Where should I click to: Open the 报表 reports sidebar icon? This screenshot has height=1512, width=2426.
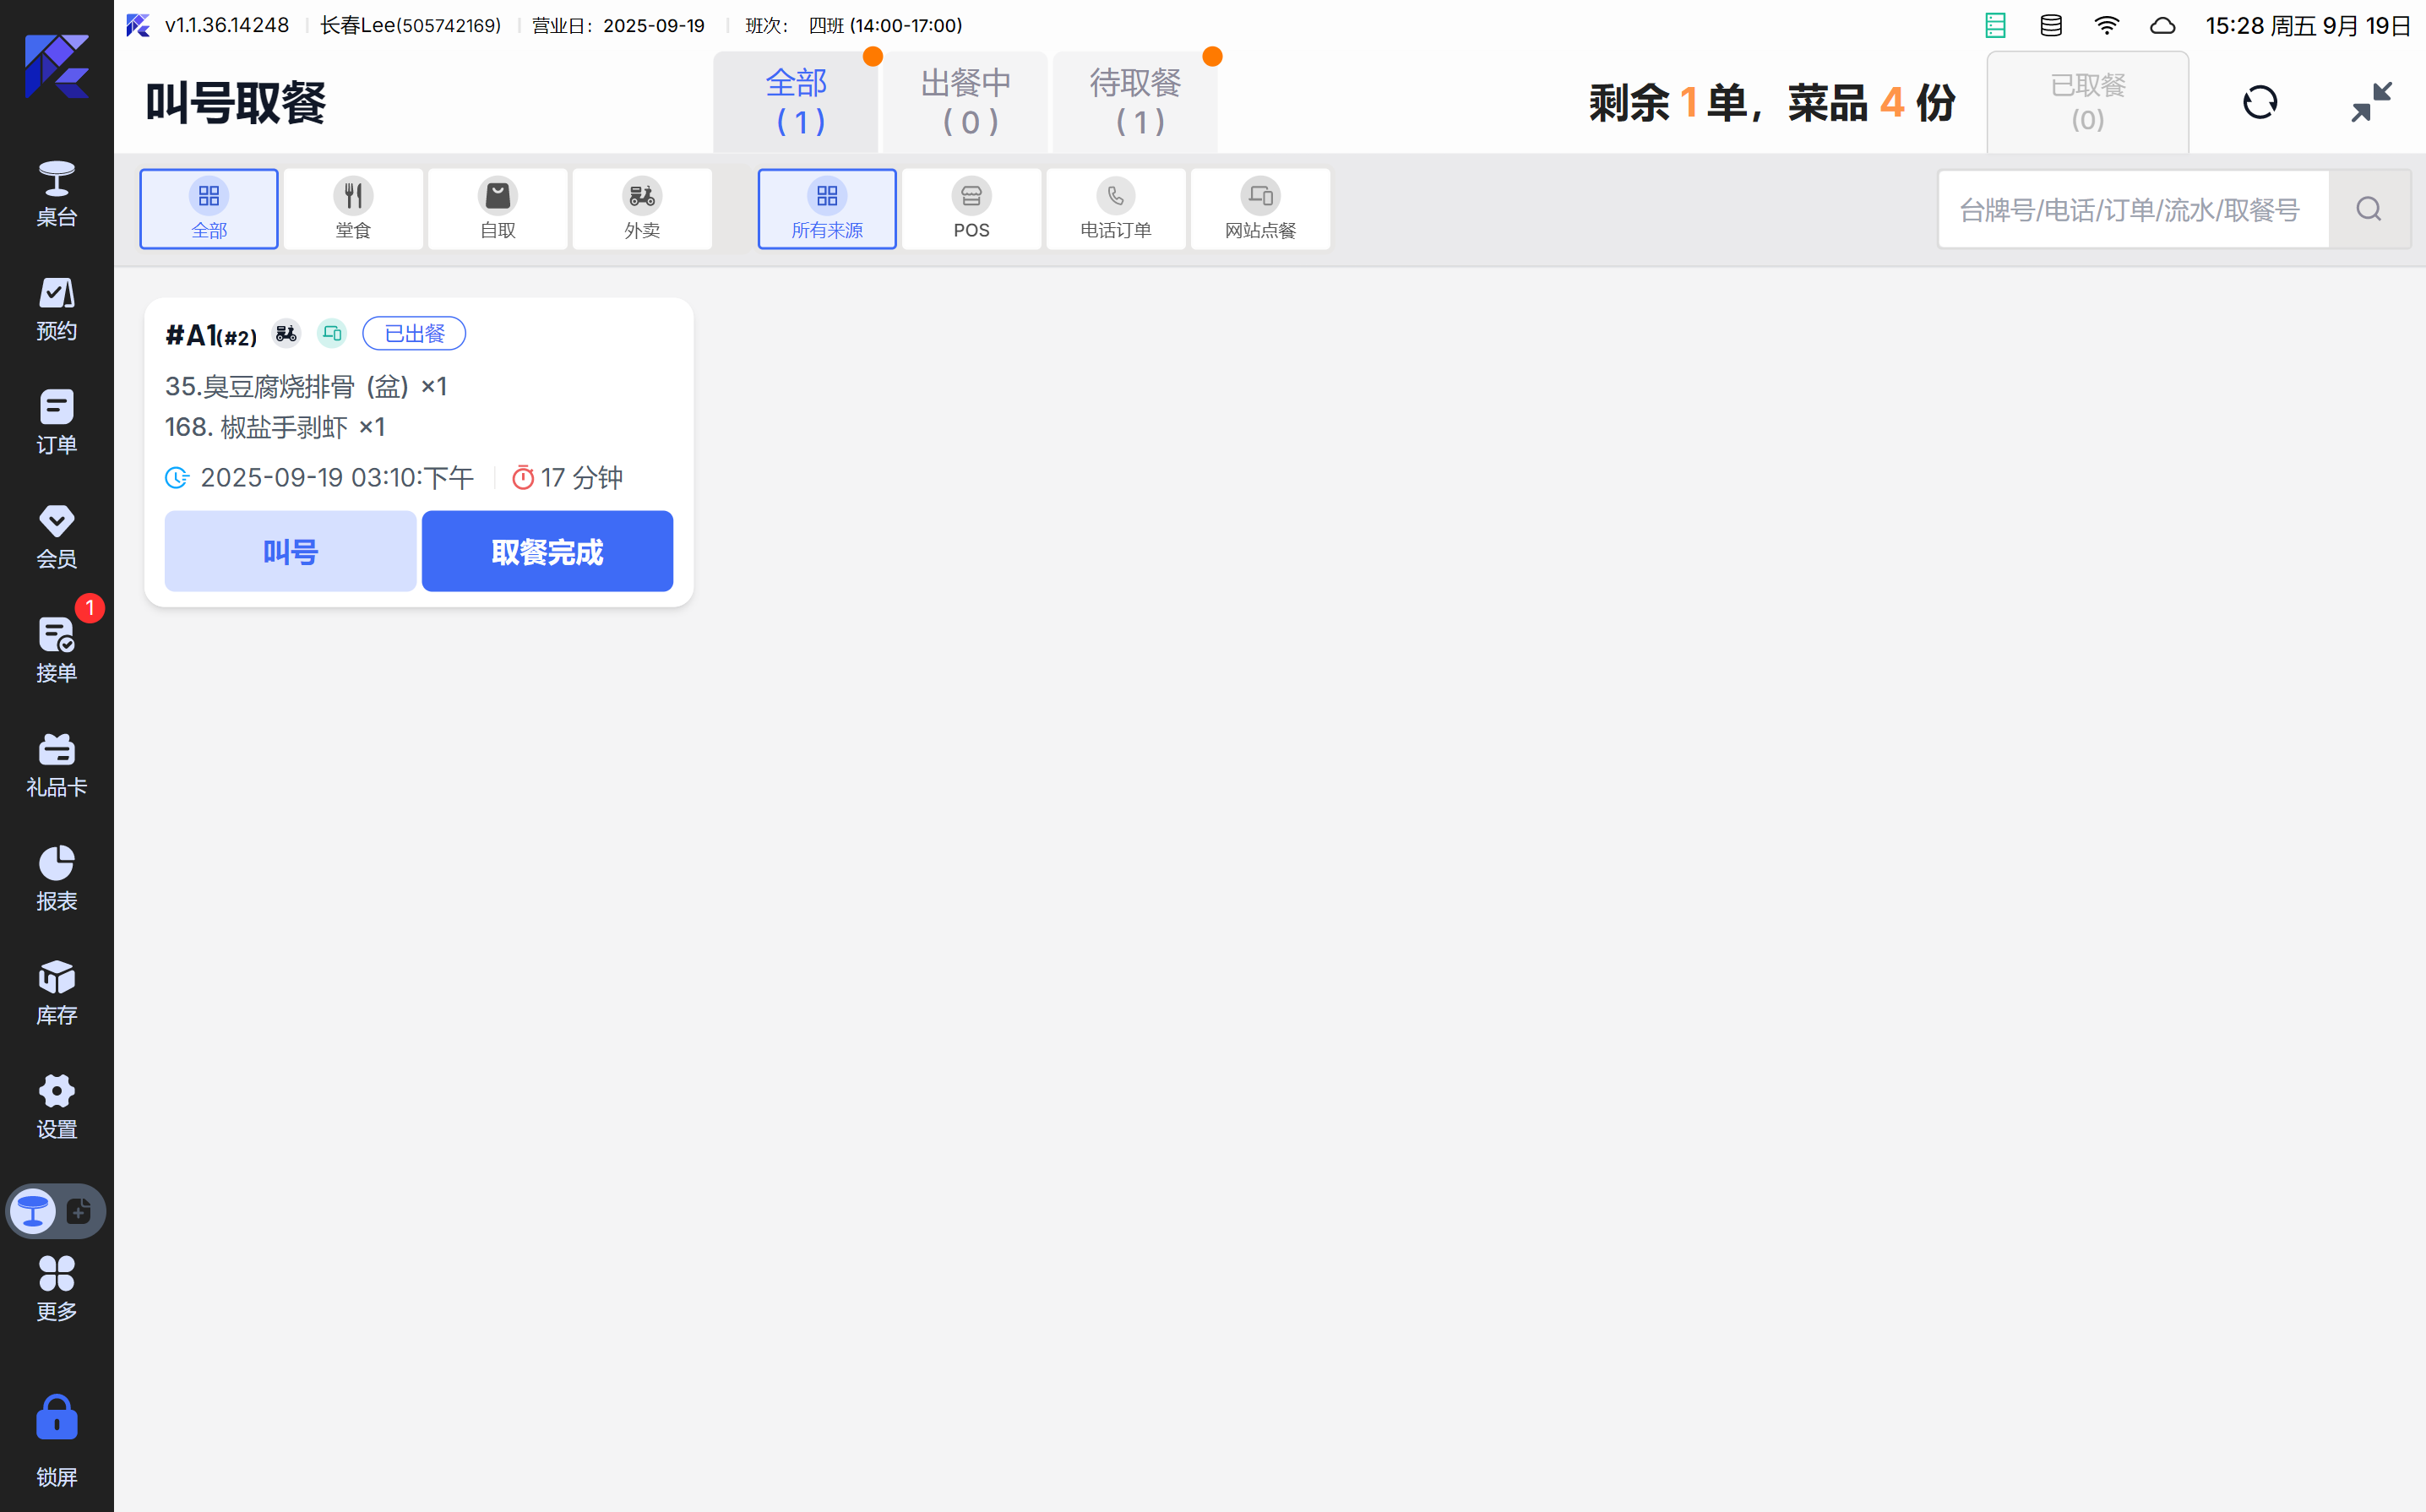pyautogui.click(x=56, y=879)
